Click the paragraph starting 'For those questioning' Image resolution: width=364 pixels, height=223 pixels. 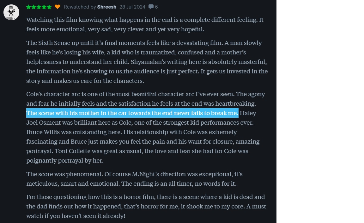(146, 206)
